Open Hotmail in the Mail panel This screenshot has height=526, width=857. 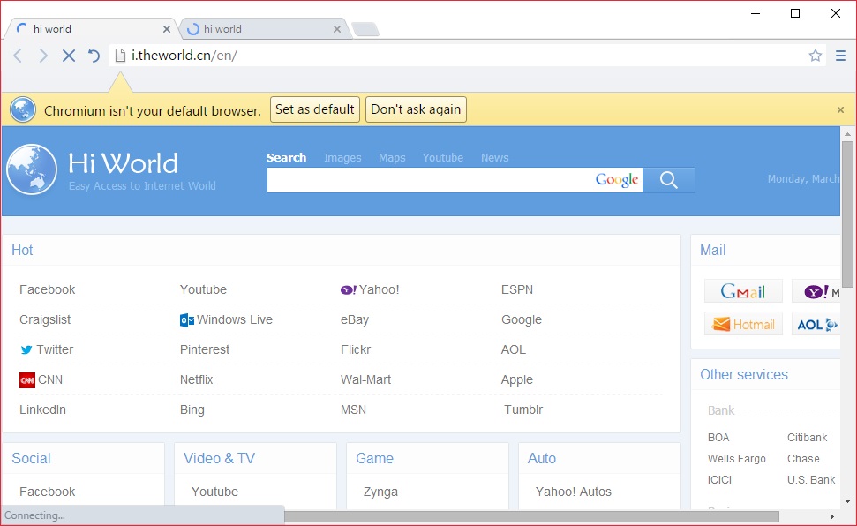(x=743, y=324)
